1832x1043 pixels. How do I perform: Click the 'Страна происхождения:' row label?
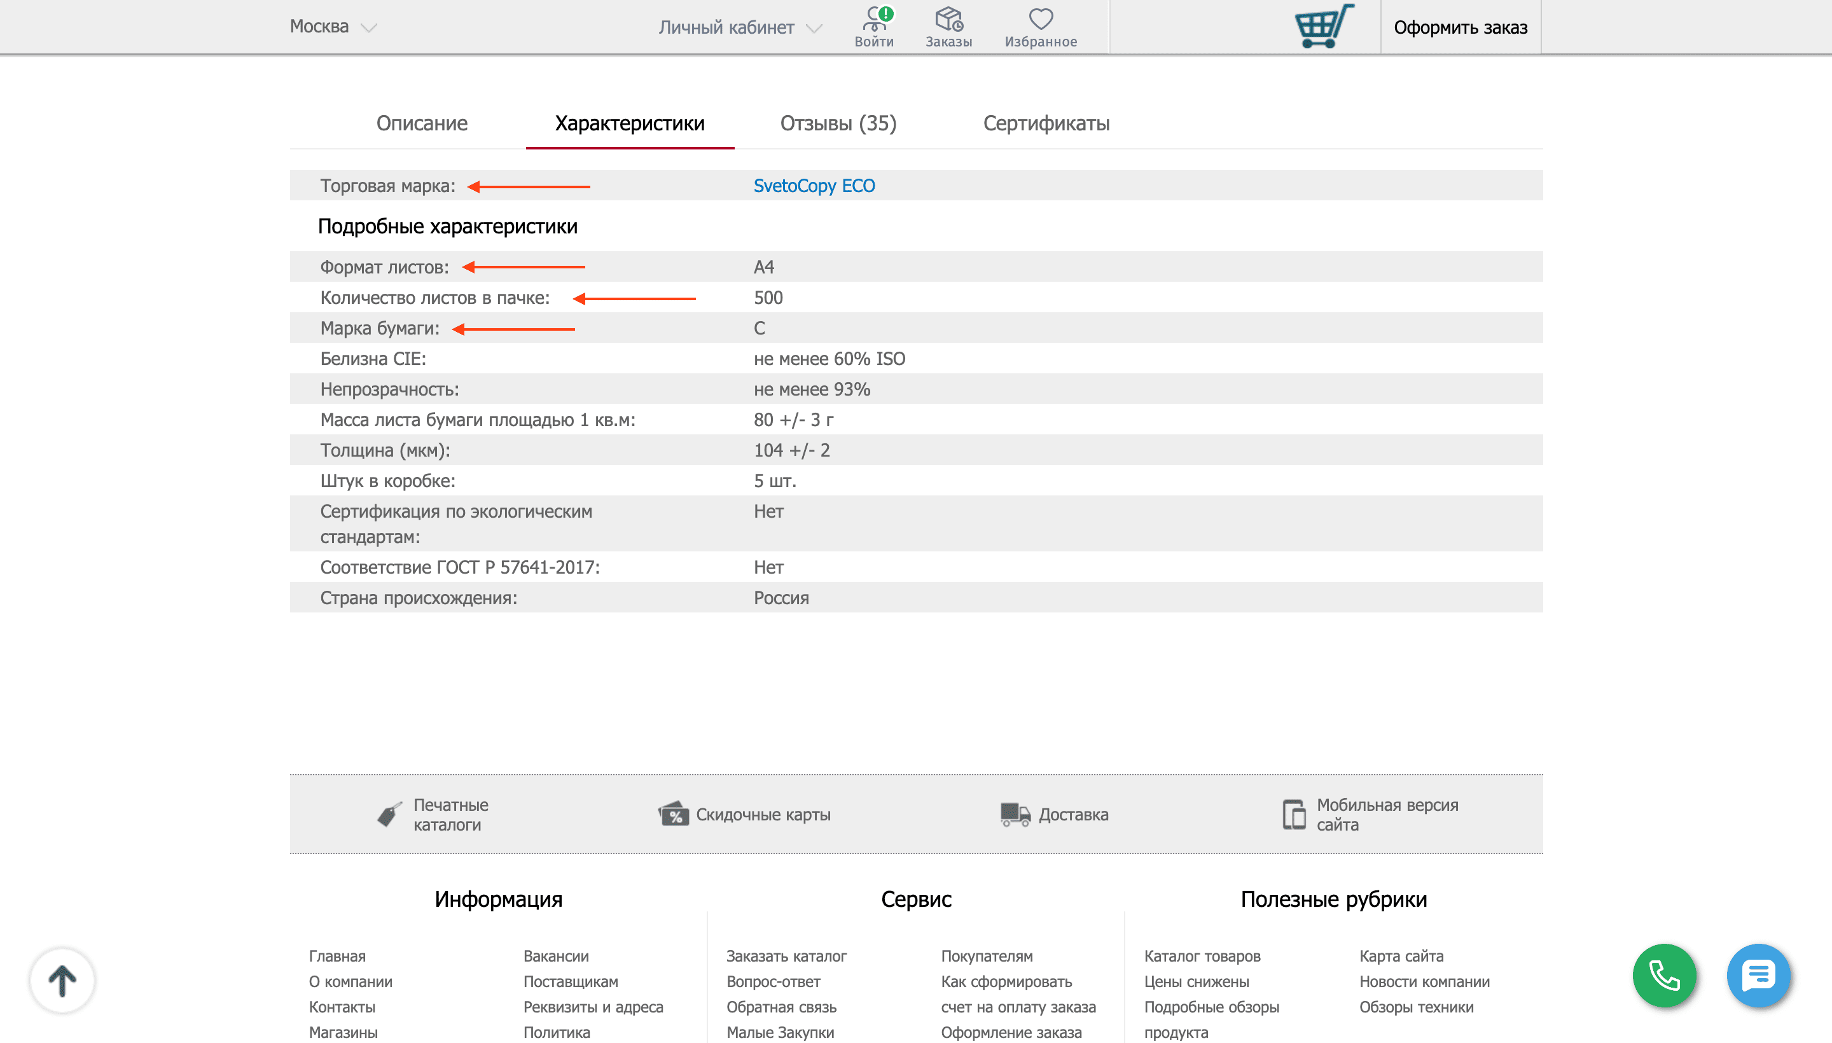pos(419,598)
